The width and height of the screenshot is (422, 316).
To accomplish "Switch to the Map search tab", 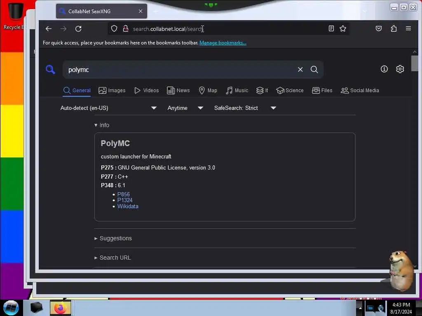I will point(208,90).
